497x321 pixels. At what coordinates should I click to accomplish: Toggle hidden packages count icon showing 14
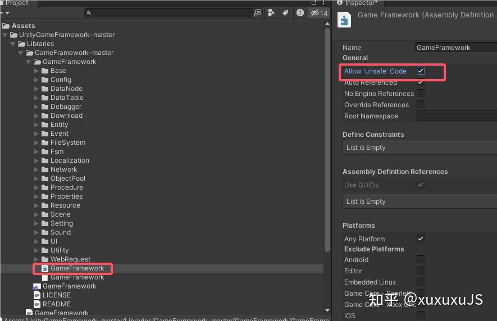(319, 13)
